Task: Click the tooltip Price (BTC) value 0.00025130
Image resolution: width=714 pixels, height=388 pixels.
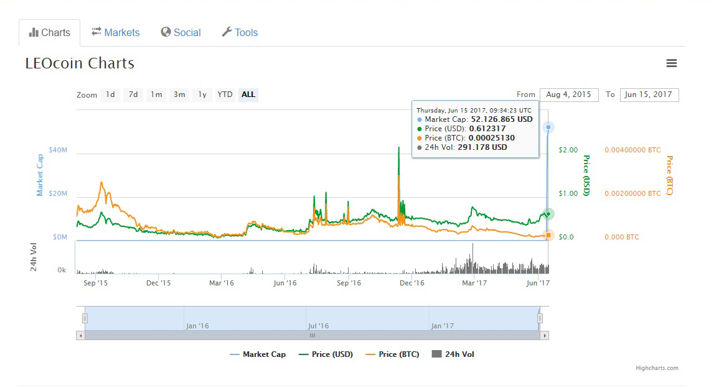Action: point(492,138)
